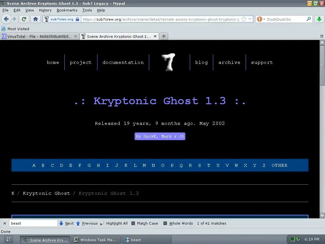This screenshot has width=325, height=244.
Task: Open the project page link
Action: point(81,63)
